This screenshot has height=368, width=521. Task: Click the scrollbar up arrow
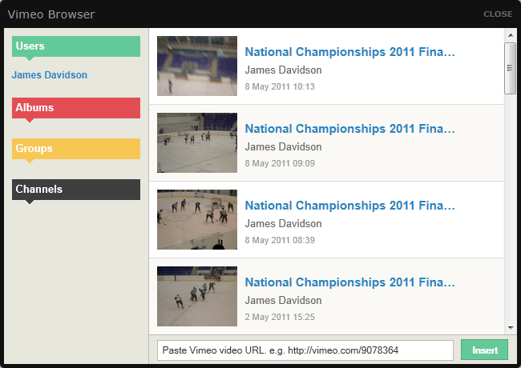tap(510, 35)
